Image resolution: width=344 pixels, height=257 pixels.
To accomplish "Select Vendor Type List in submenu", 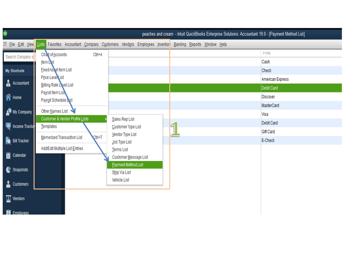I will coord(135,135).
